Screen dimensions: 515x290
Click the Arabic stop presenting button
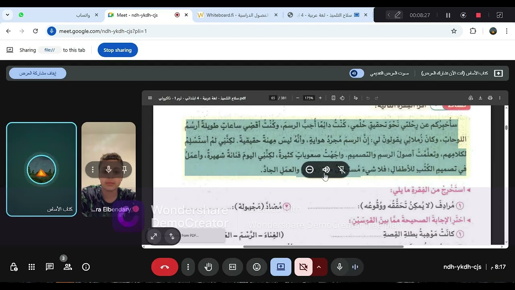[x=38, y=73]
